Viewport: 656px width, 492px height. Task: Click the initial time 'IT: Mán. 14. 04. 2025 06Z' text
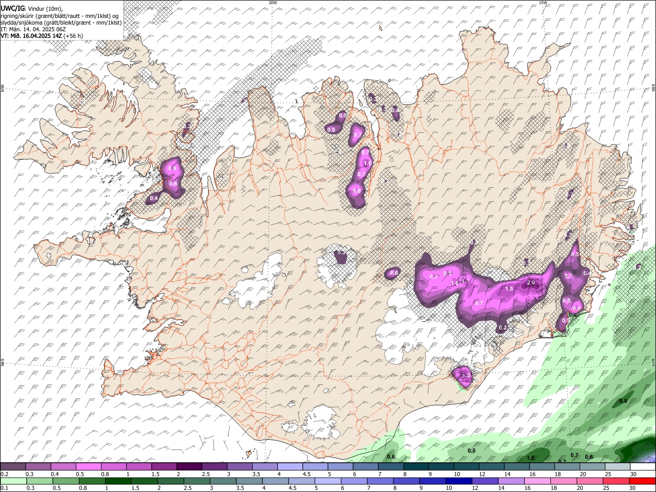[33, 29]
